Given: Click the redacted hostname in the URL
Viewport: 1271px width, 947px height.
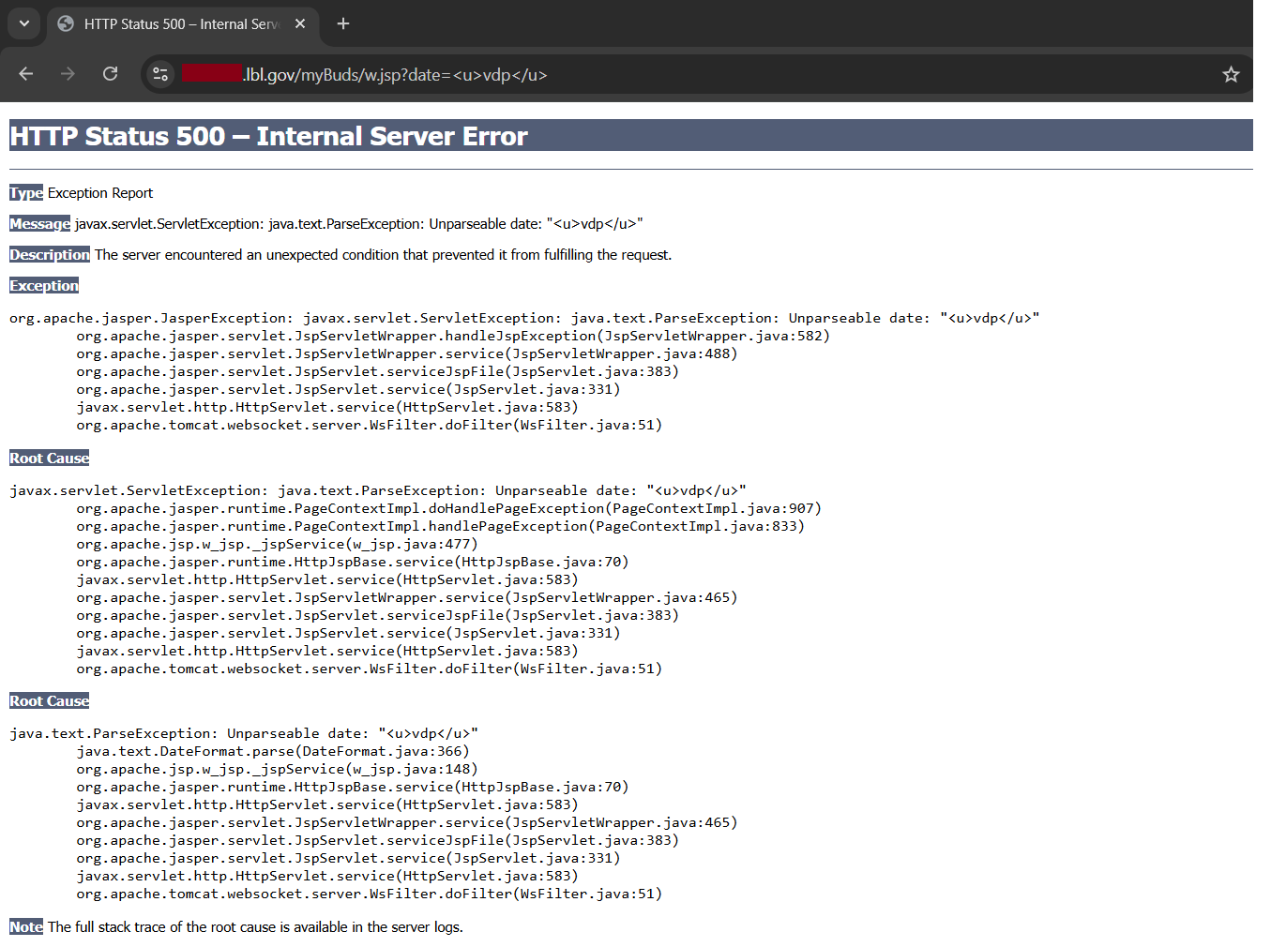Looking at the screenshot, I should pos(212,73).
